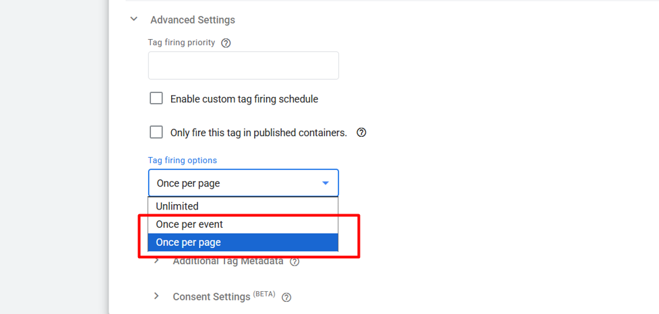This screenshot has height=314, width=659.
Task: Click the Additional Tag Metadata label
Action: pos(228,261)
